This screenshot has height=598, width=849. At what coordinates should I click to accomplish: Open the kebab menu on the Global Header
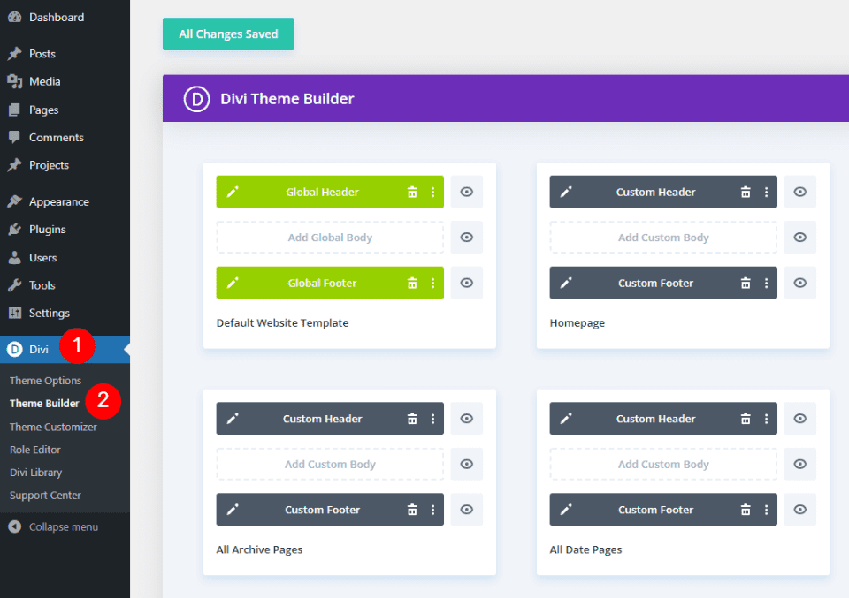pyautogui.click(x=432, y=192)
